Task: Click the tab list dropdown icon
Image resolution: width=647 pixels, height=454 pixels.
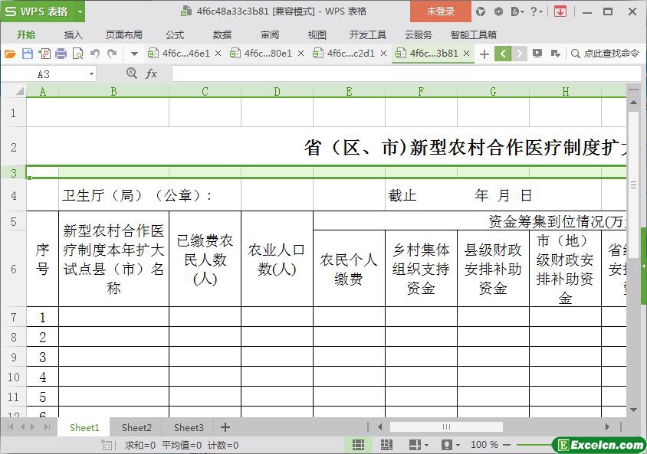Action: 556,54
